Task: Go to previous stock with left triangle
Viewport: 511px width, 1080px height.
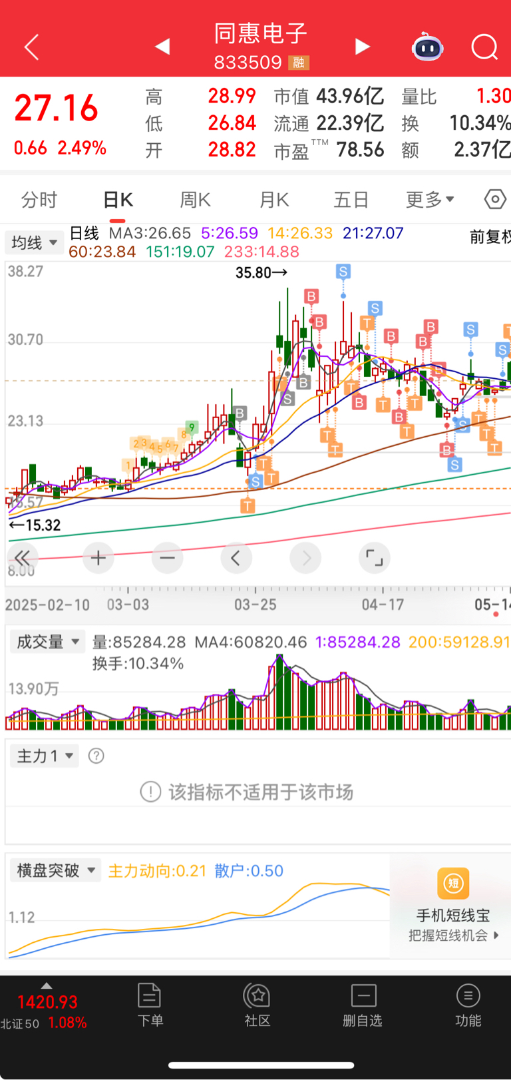Action: [x=163, y=47]
